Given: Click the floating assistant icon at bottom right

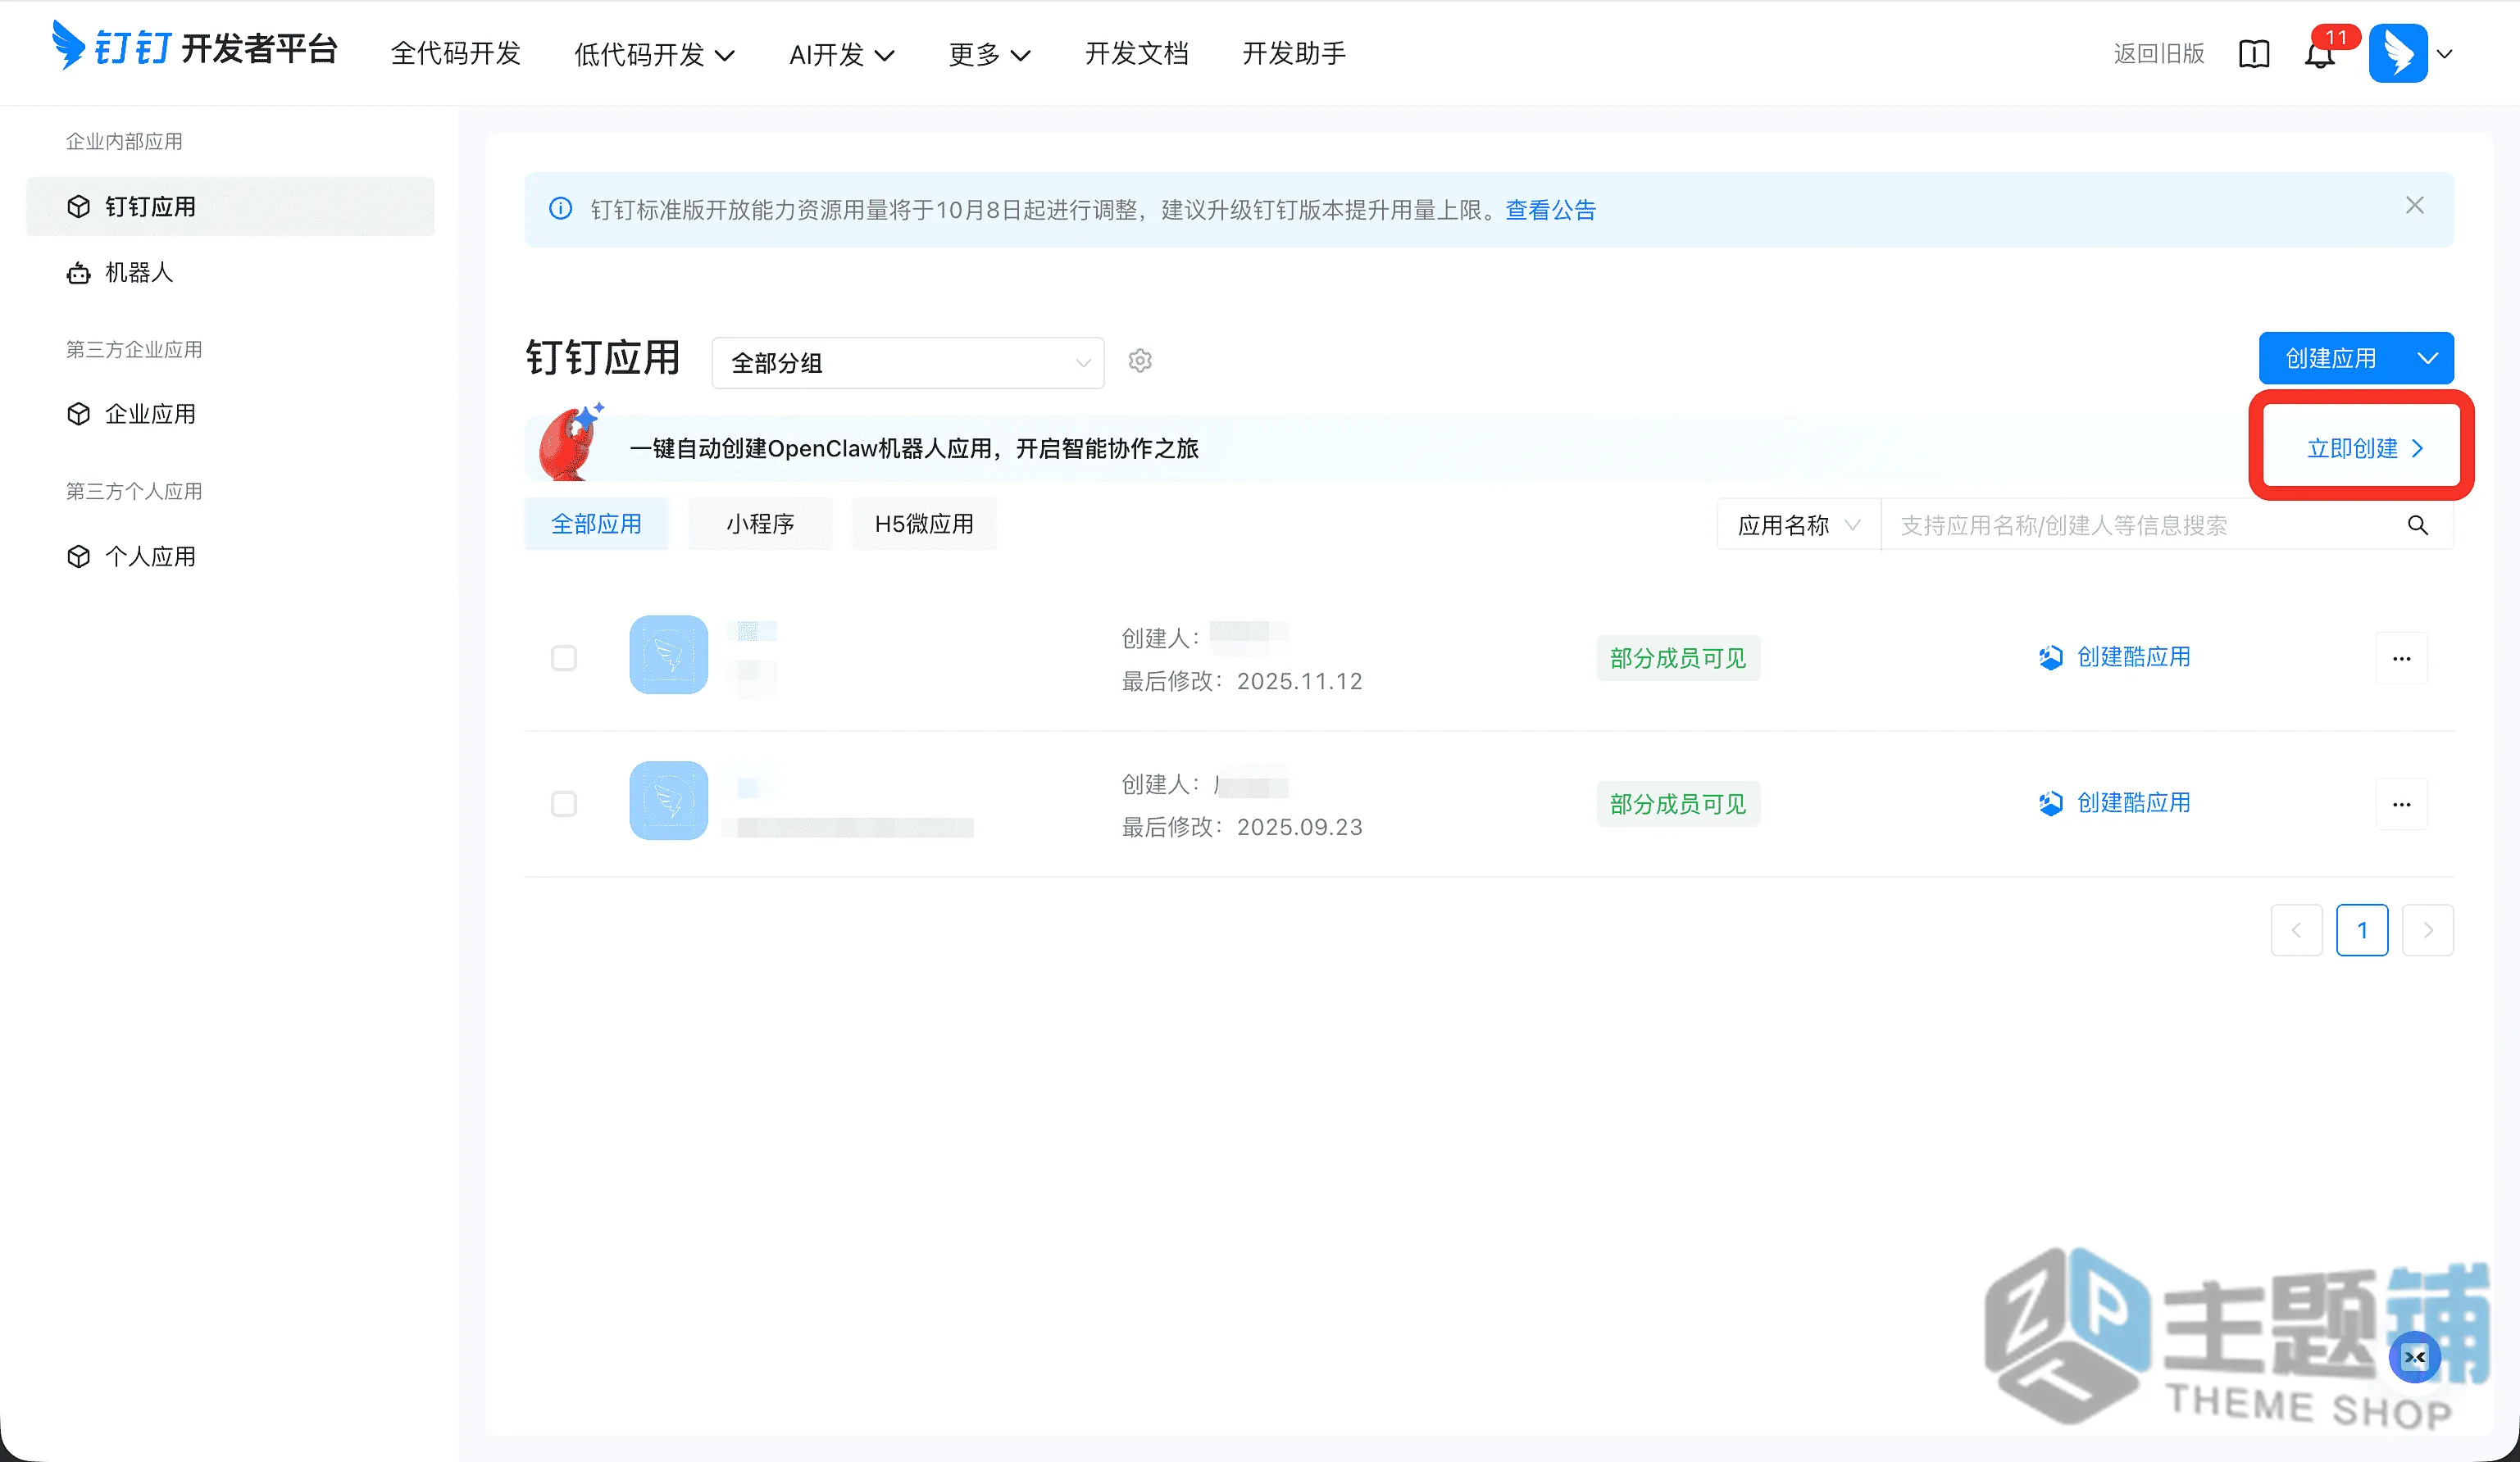Looking at the screenshot, I should point(2415,1357).
